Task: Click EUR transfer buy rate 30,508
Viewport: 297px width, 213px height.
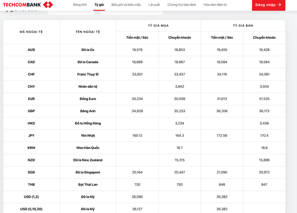Action: [180, 99]
